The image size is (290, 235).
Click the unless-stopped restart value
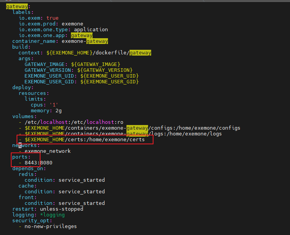(x=62, y=209)
